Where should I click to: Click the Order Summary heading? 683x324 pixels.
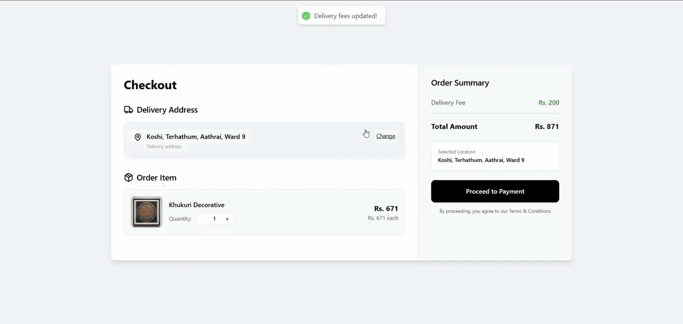[x=460, y=83]
